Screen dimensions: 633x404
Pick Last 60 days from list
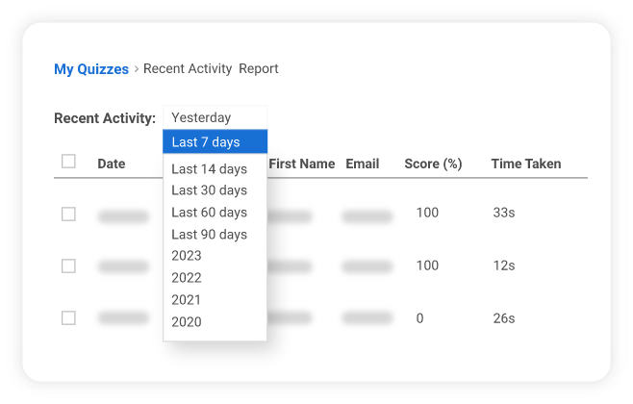[209, 213]
